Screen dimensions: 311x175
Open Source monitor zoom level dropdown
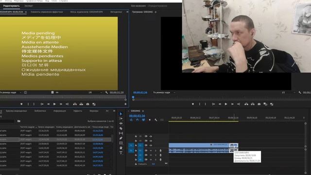(11, 92)
